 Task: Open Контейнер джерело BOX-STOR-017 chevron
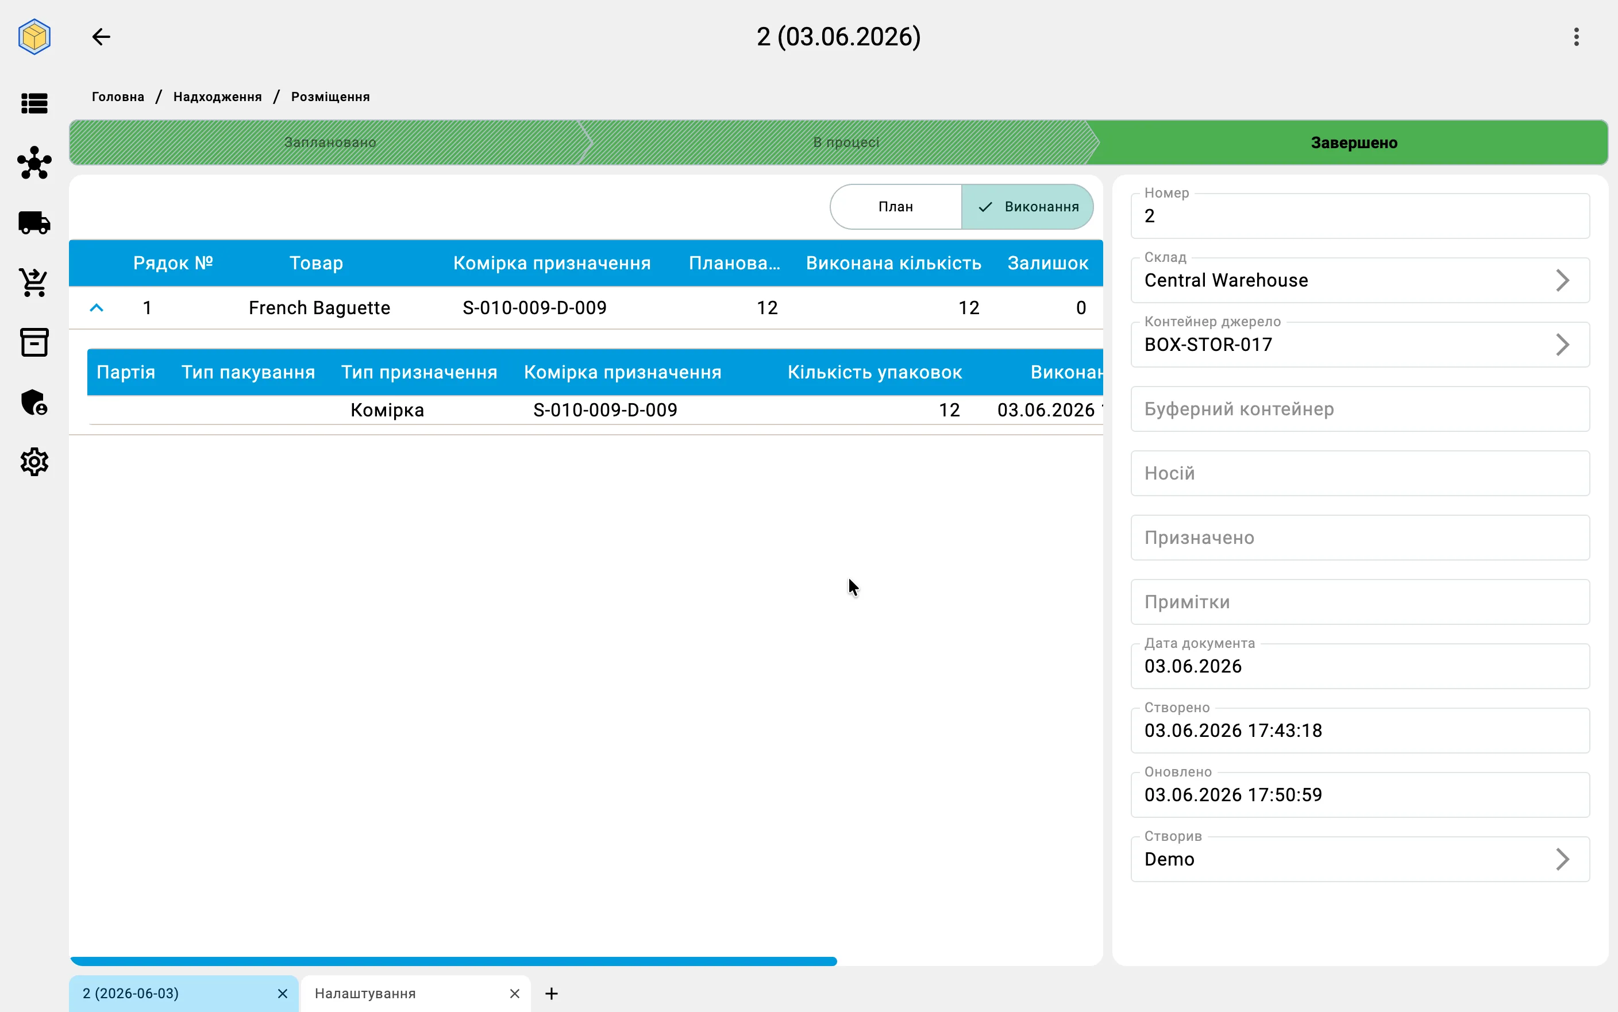[1562, 345]
